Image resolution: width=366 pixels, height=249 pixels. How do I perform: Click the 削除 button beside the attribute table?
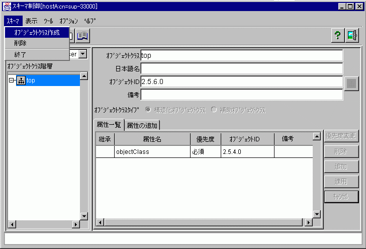point(341,151)
